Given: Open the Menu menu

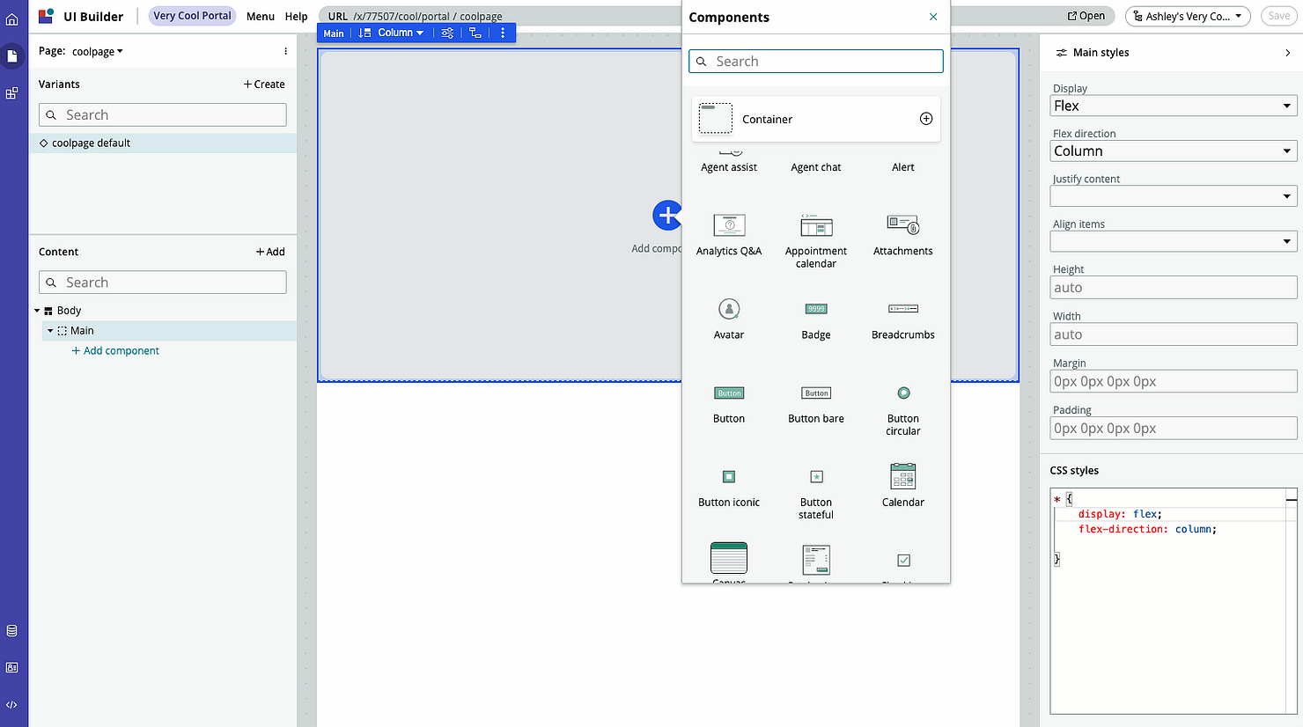Looking at the screenshot, I should click(261, 16).
